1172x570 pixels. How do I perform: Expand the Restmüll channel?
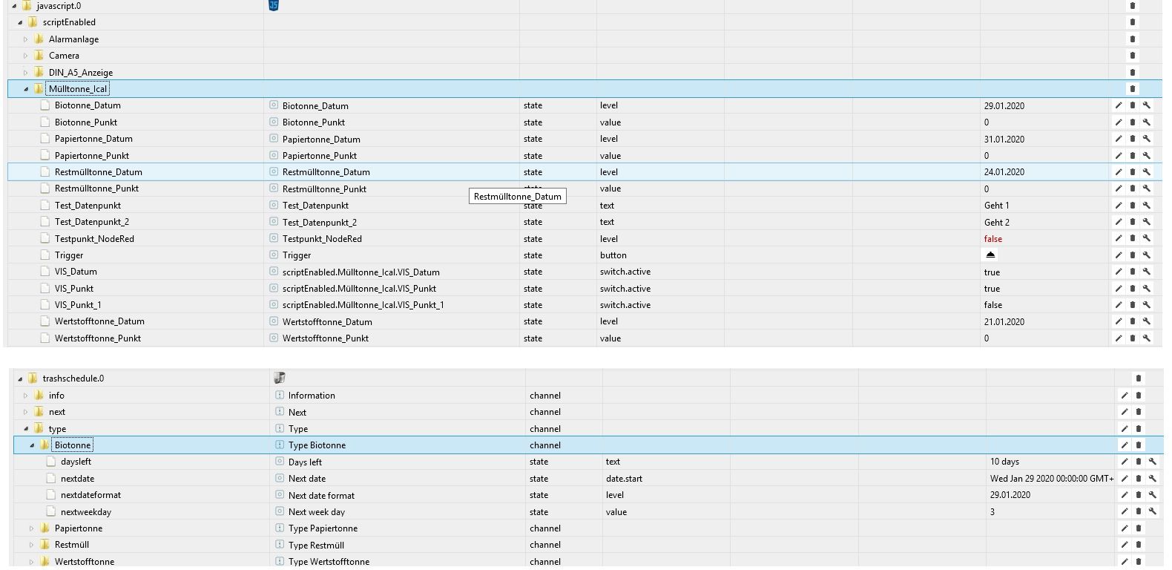coord(32,545)
